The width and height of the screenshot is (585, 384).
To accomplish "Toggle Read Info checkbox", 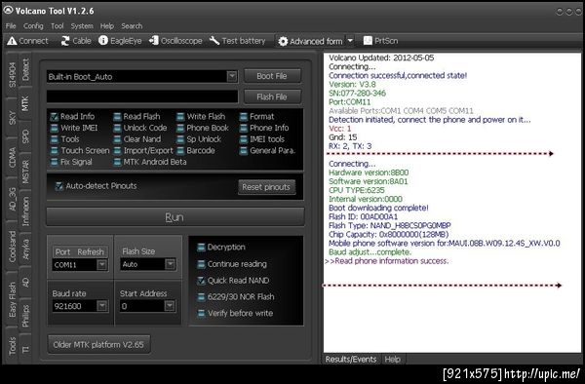I will (54, 117).
